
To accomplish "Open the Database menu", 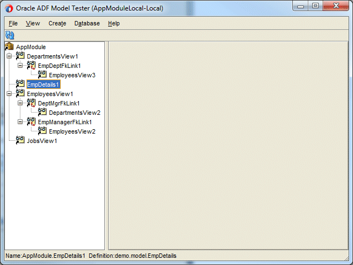I will click(87, 23).
